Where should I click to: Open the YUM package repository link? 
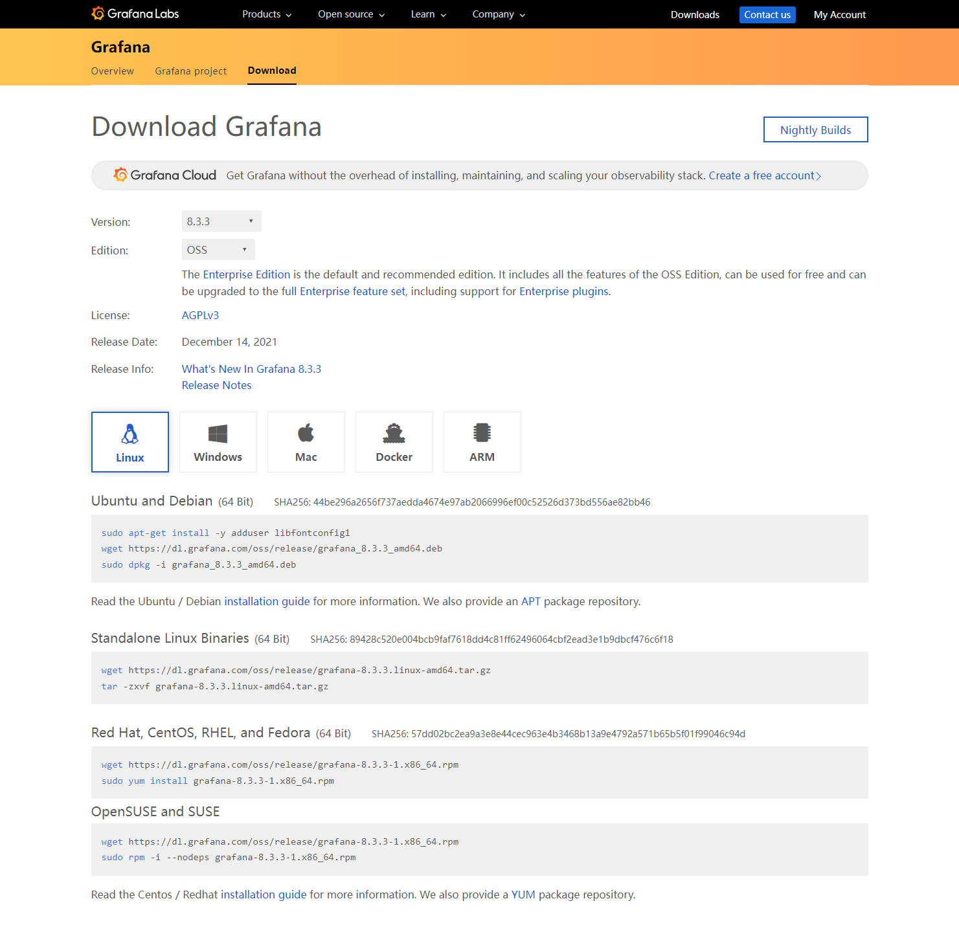tap(523, 895)
